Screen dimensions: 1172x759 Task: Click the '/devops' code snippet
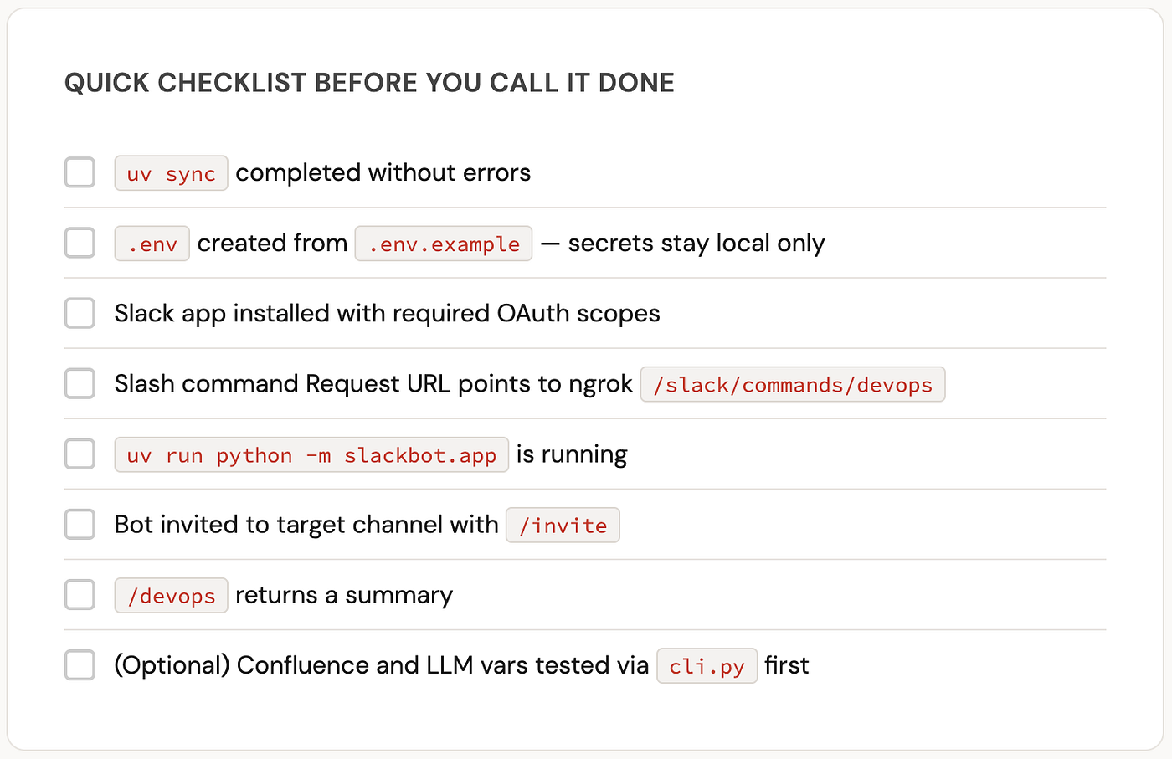pos(171,596)
